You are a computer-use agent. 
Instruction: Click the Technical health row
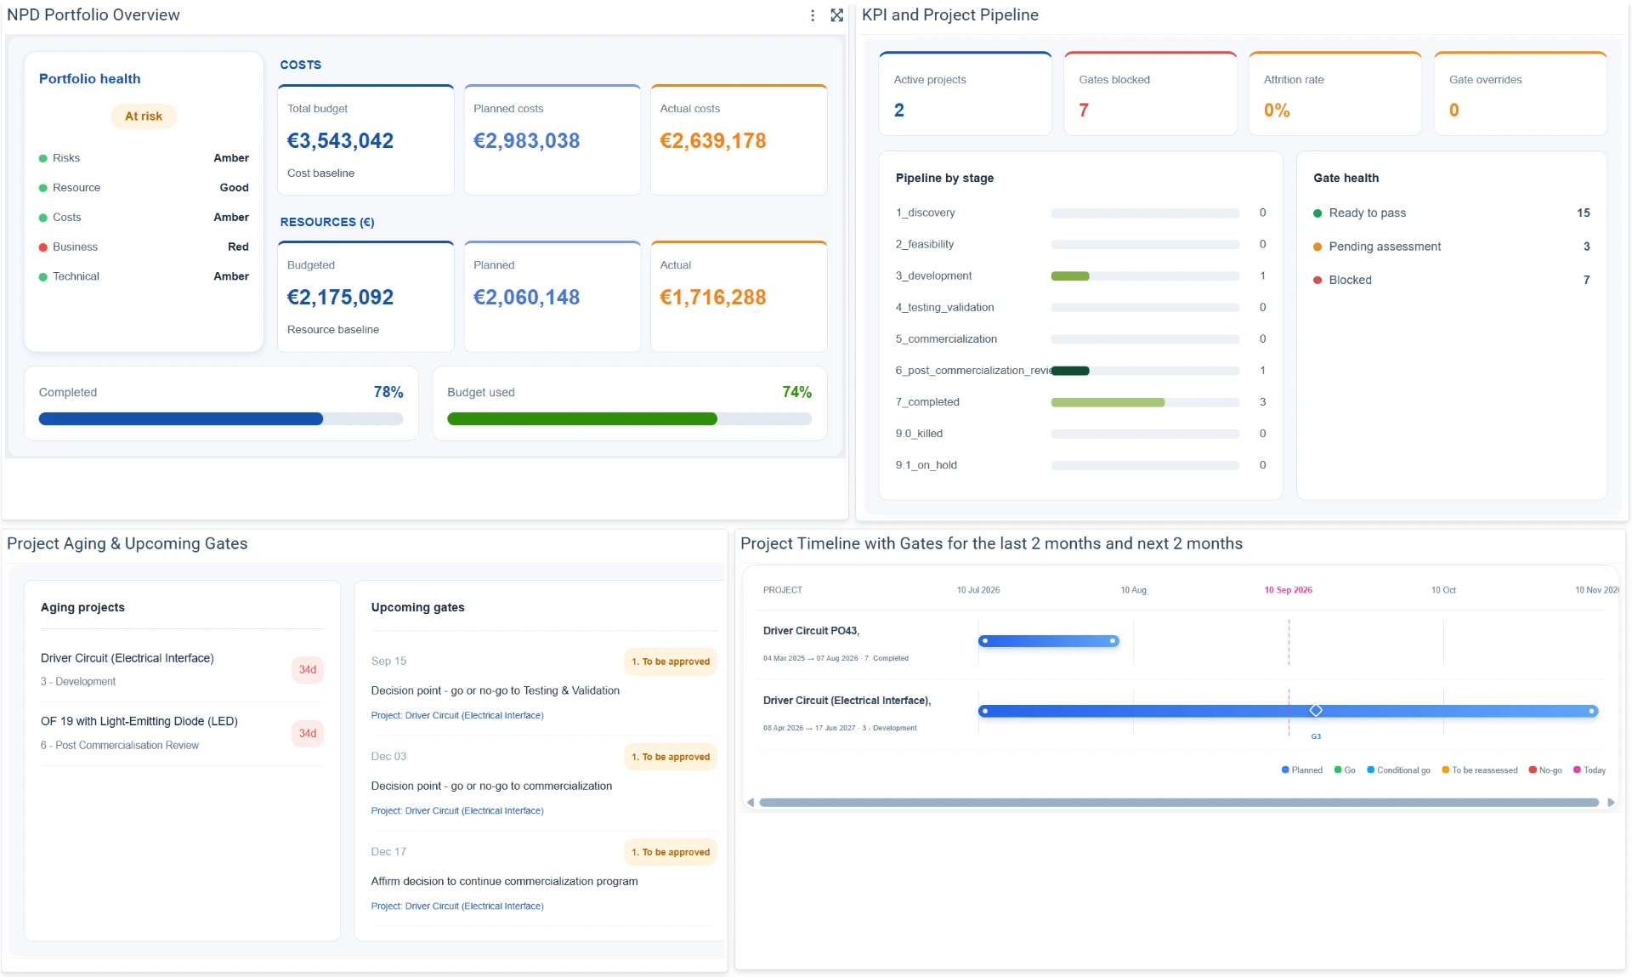tap(144, 276)
